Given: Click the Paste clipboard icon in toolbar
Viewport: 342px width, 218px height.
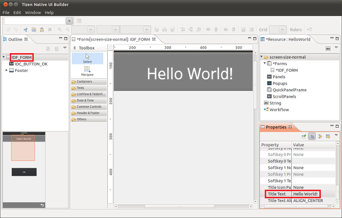Looking at the screenshot, I should pyautogui.click(x=42, y=30).
